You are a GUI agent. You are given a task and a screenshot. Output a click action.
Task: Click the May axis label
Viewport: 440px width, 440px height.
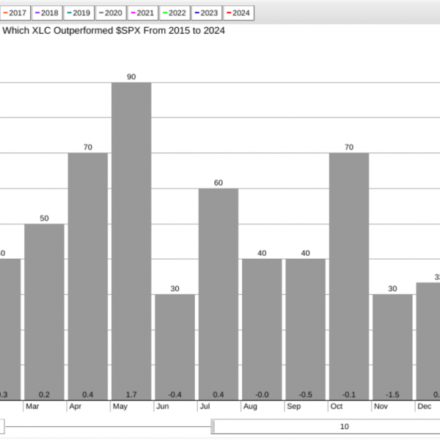(120, 406)
